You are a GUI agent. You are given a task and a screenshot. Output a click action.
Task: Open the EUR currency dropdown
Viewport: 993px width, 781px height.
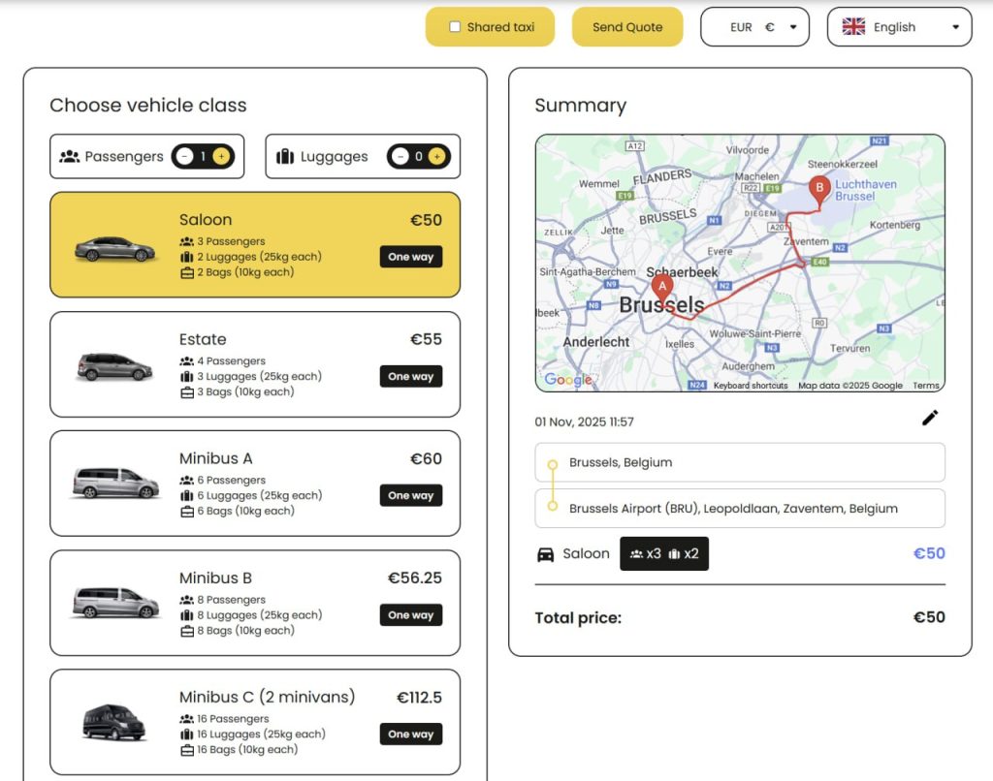click(755, 26)
